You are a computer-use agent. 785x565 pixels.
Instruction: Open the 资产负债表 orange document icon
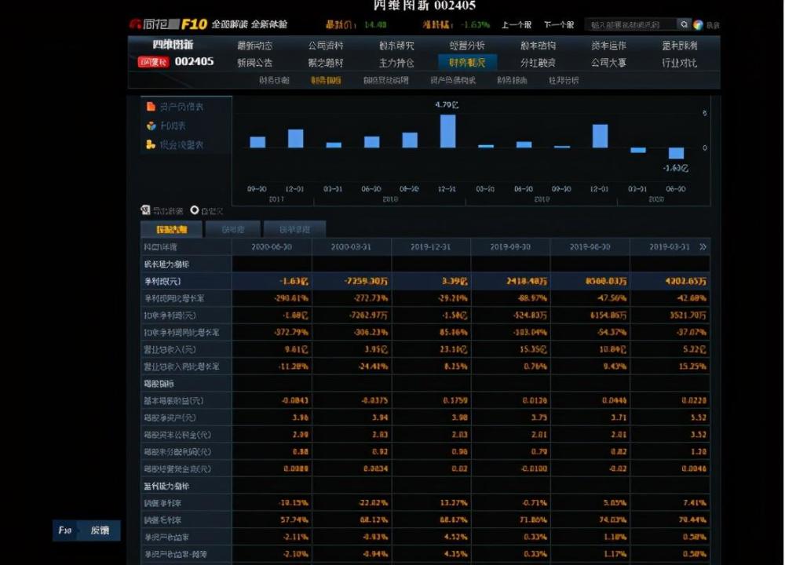151,107
